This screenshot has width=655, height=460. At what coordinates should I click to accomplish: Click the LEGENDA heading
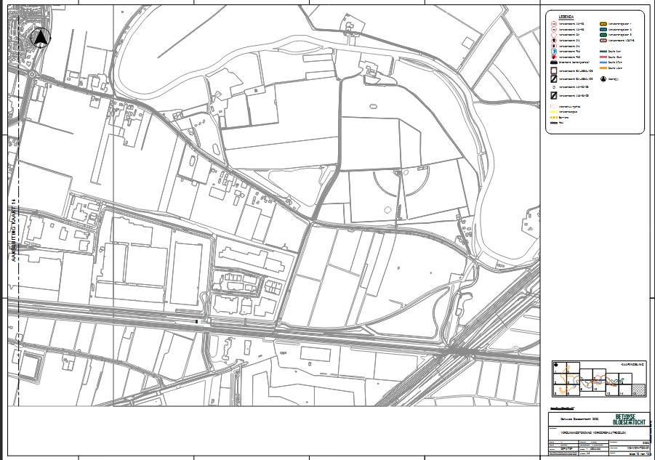point(566,16)
